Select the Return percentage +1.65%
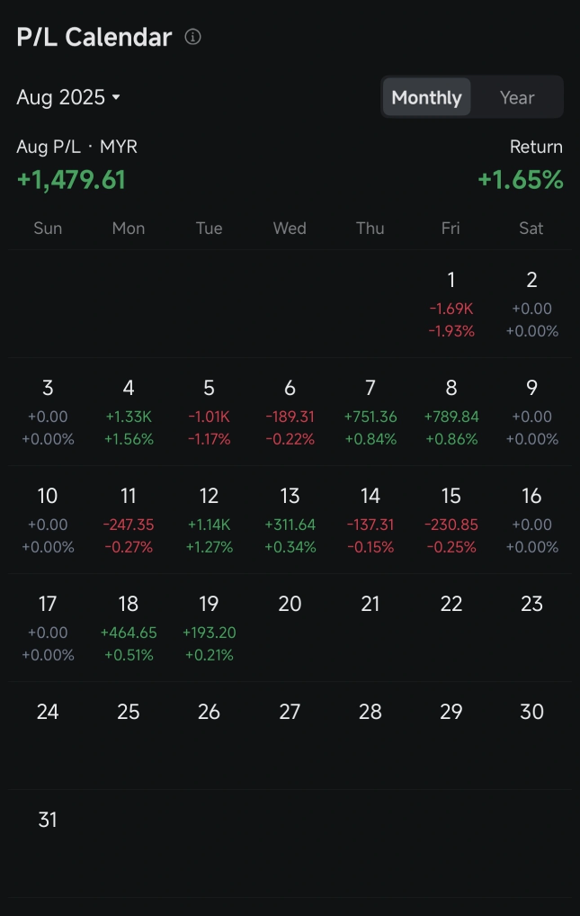The height and width of the screenshot is (916, 580). [x=519, y=178]
